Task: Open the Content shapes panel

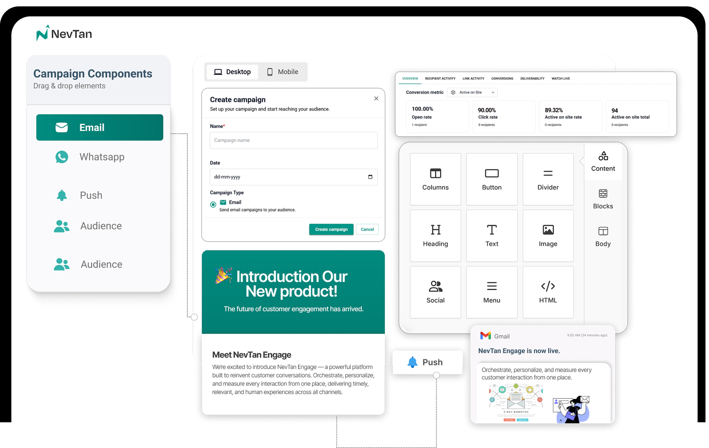Action: point(603,162)
